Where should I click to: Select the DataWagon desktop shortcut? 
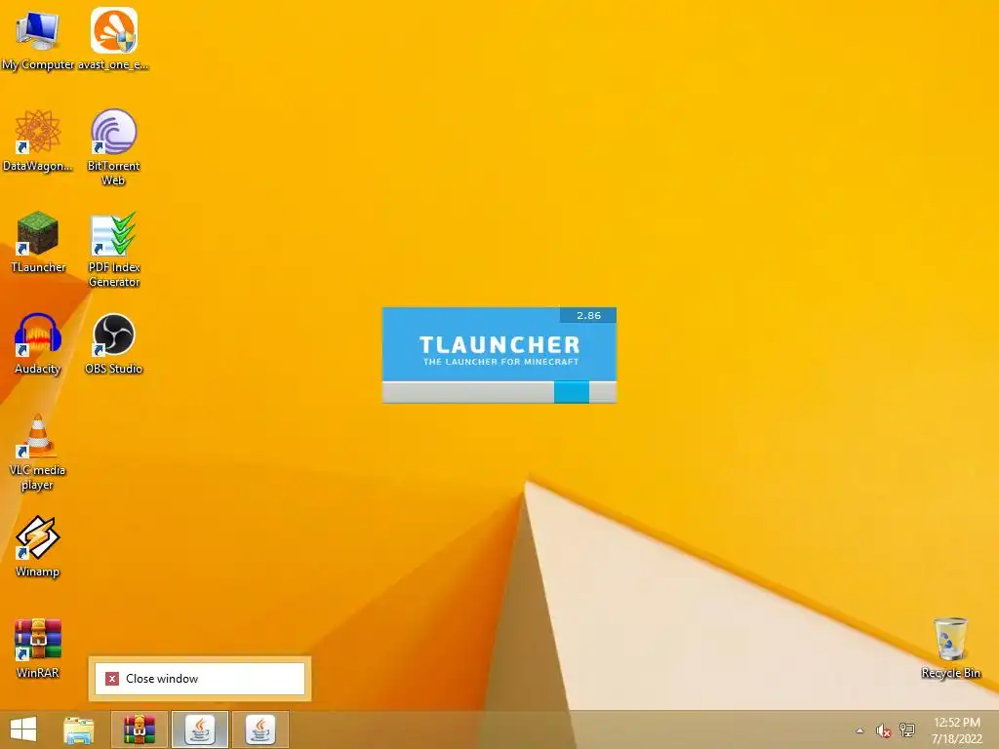click(38, 140)
